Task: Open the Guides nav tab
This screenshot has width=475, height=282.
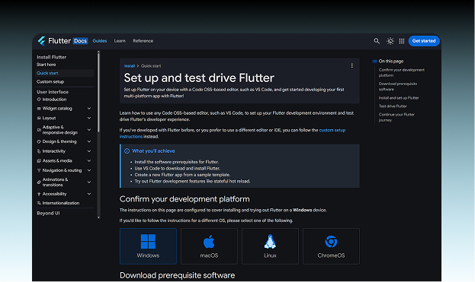Action: (x=100, y=41)
